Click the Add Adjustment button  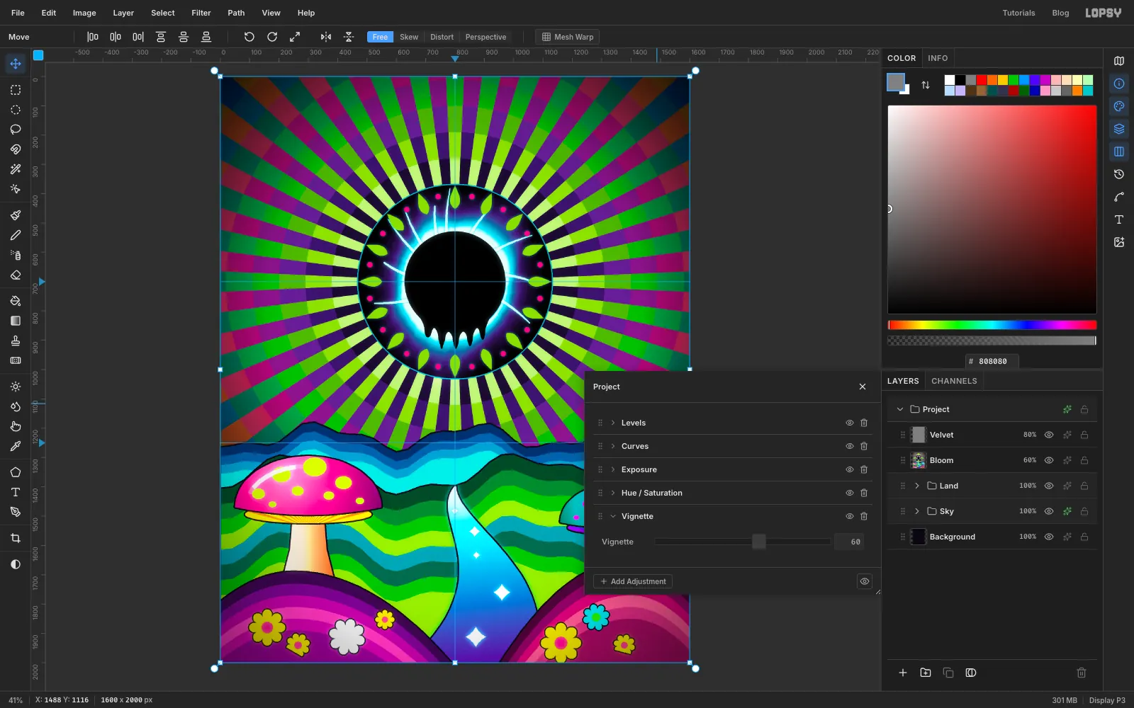[x=633, y=581]
